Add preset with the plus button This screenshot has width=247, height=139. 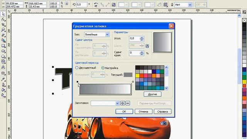123,103
